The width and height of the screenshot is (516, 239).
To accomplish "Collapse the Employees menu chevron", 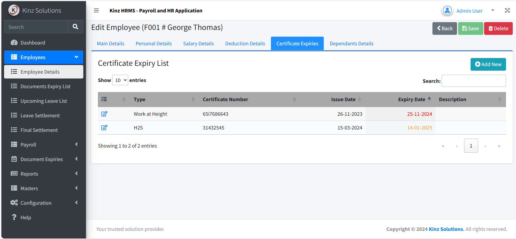I will 77,57.
